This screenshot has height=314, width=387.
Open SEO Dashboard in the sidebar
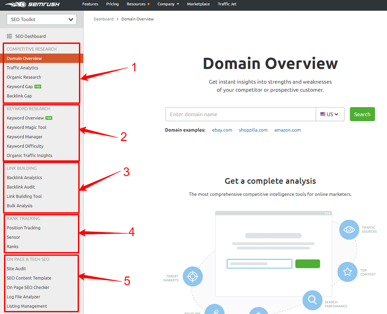30,36
